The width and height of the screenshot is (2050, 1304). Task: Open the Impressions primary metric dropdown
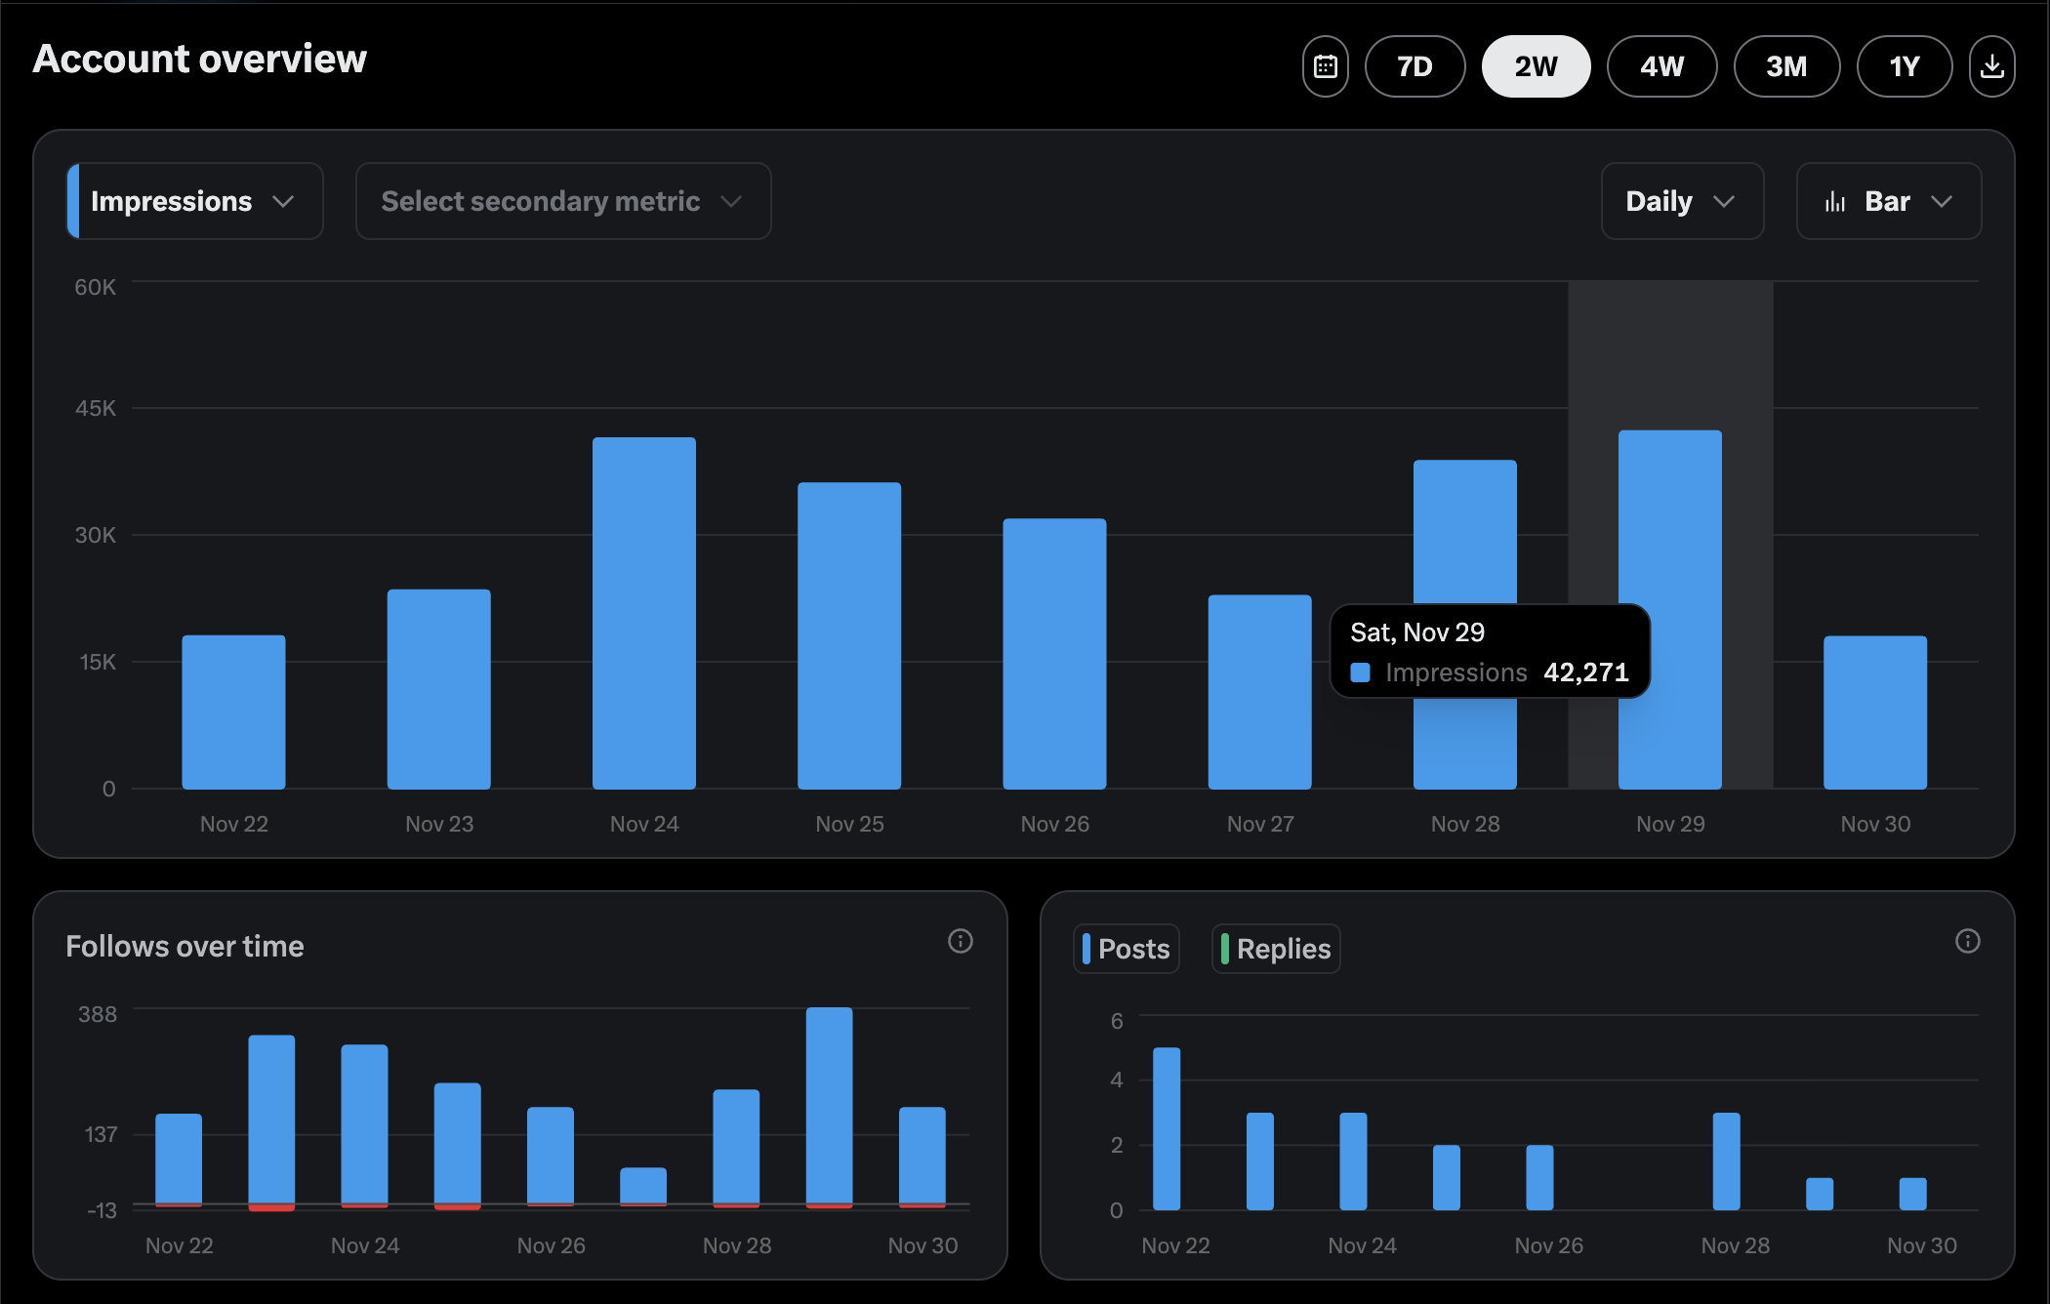click(x=194, y=201)
